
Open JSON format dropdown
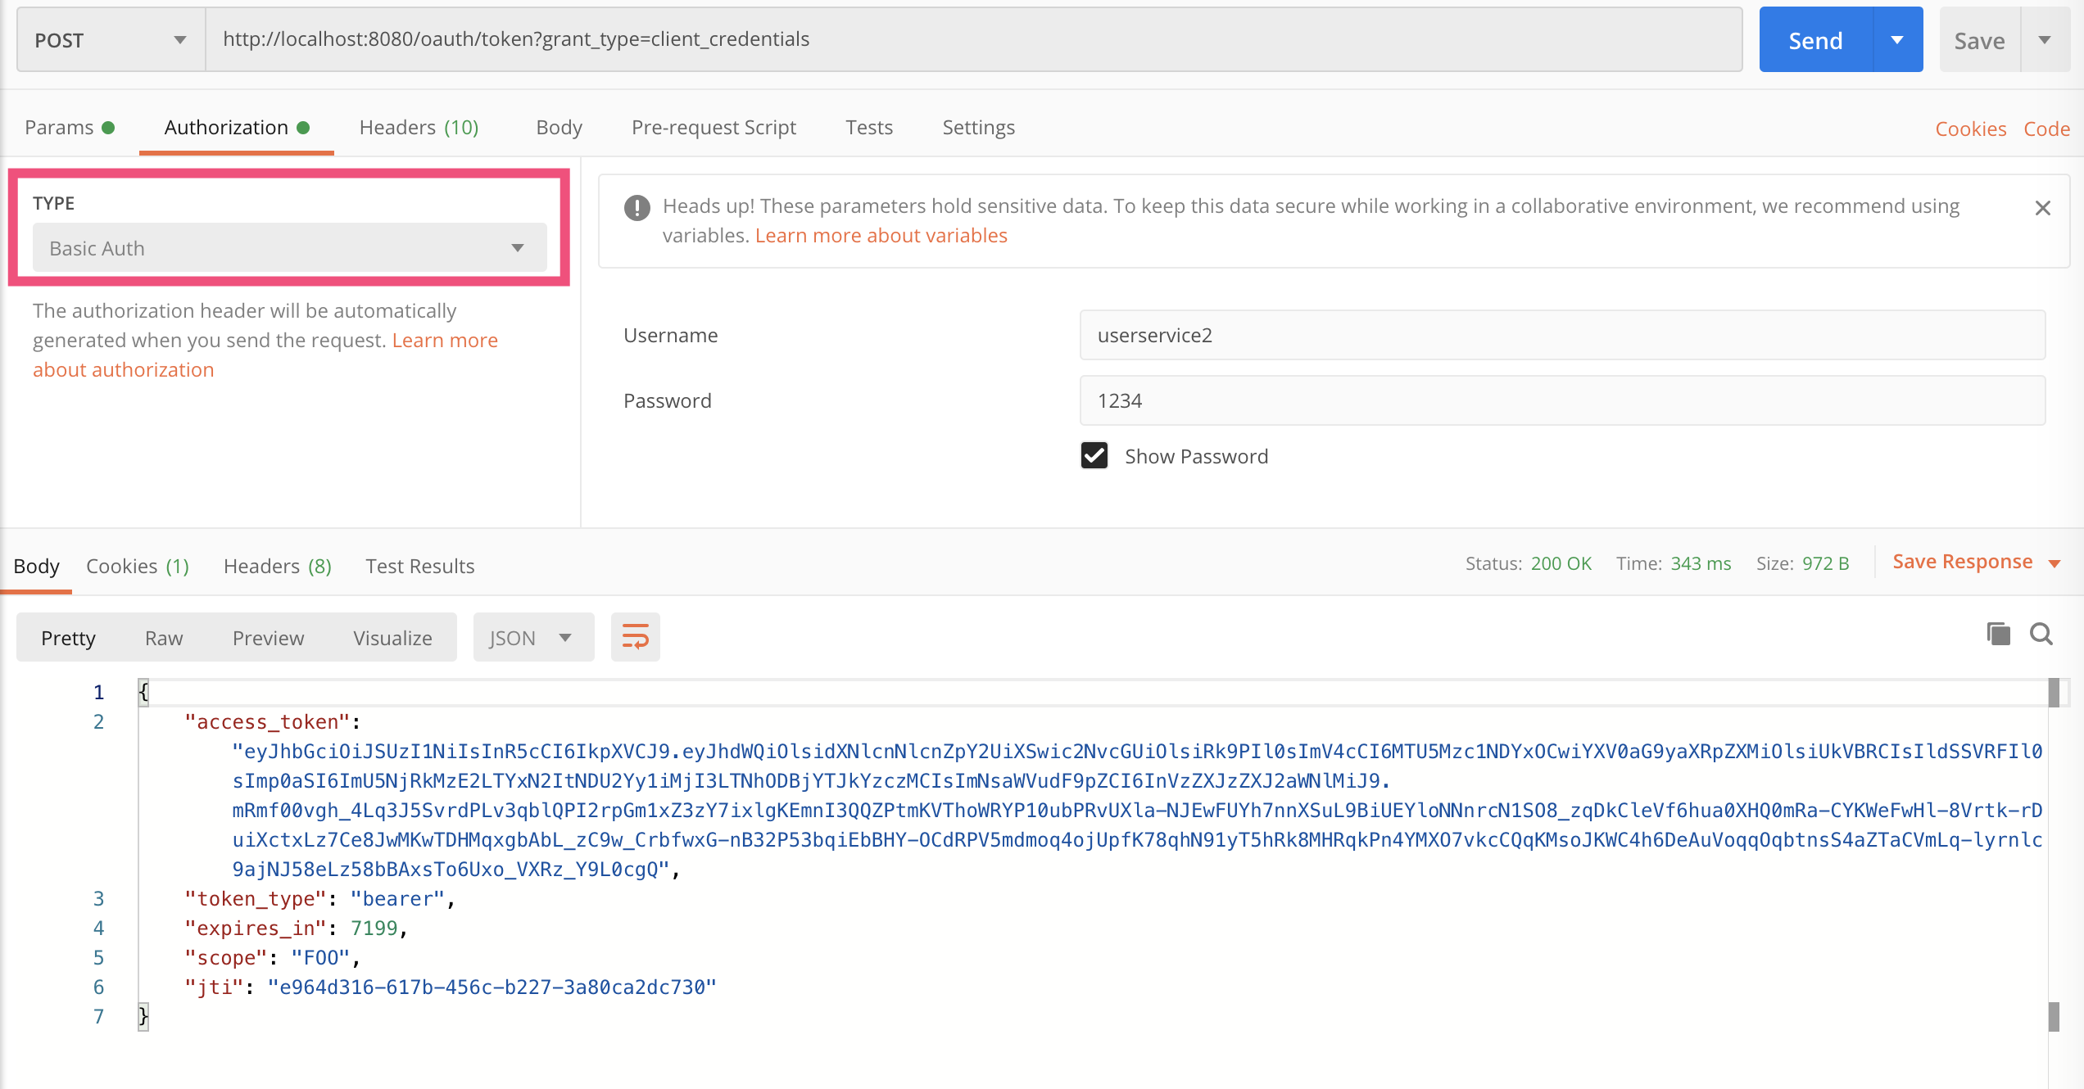[532, 638]
